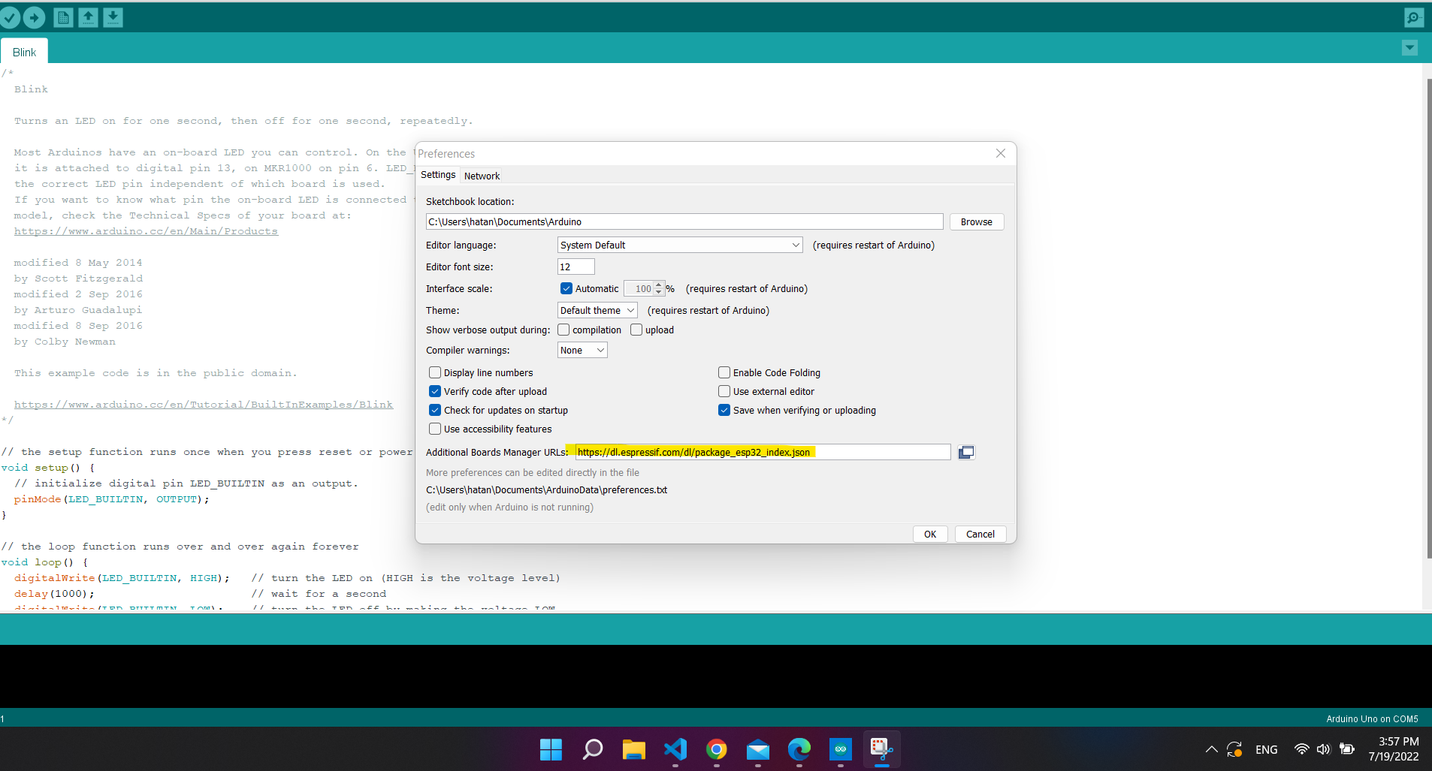1432x771 pixels.
Task: Enable verbose output during compilation
Action: [x=563, y=330]
